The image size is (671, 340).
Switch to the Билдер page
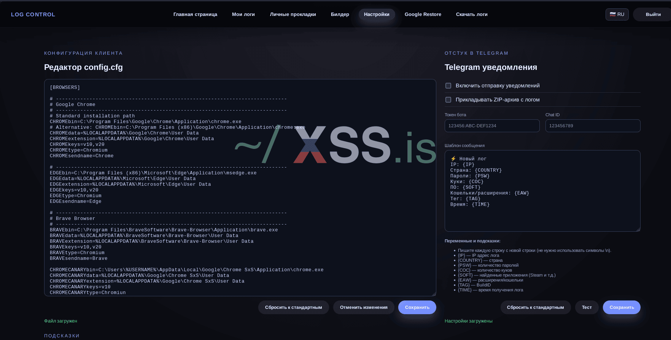coord(340,14)
